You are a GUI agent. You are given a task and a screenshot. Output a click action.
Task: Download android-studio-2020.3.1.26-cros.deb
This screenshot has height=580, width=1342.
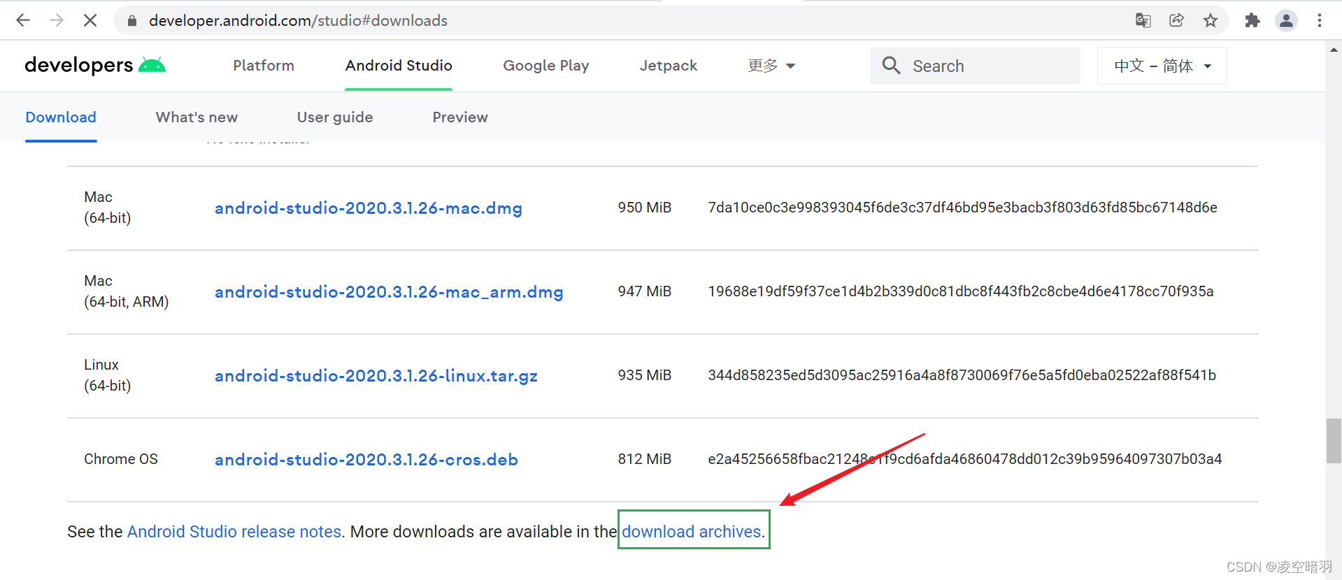[366, 460]
